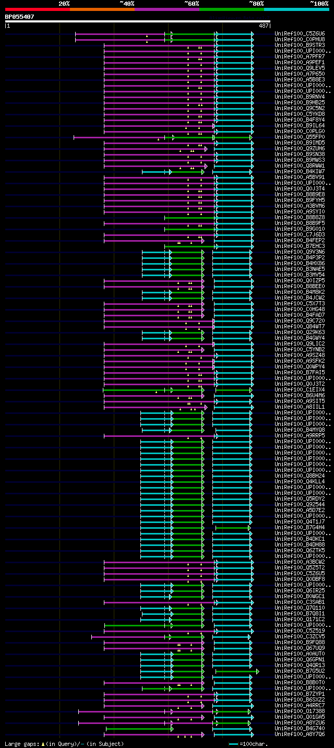Select the UniRef100_B7G5U2 label
The width and height of the screenshot is (334, 748).
point(300,671)
